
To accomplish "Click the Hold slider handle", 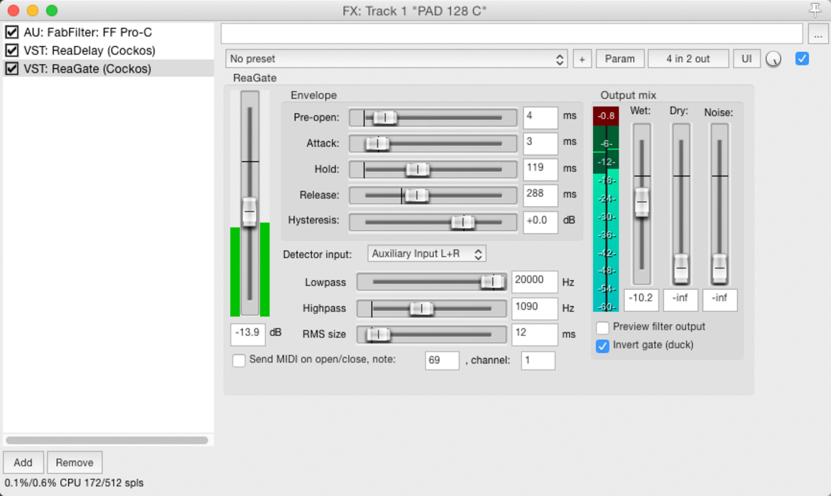I will click(x=417, y=170).
